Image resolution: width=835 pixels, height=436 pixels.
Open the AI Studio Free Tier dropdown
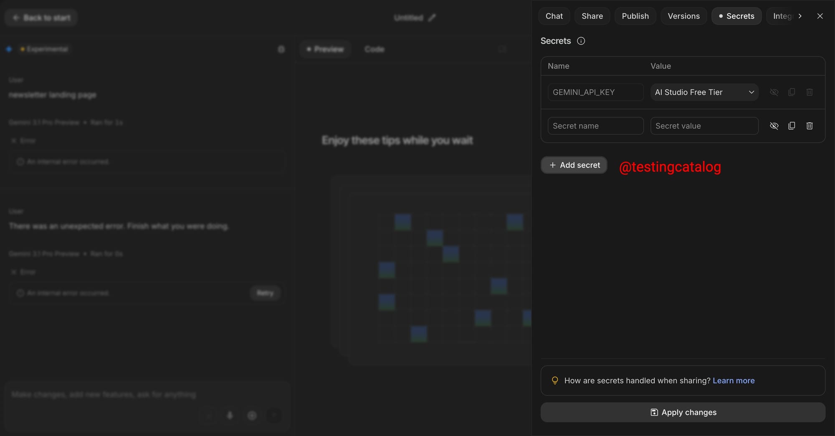click(704, 92)
